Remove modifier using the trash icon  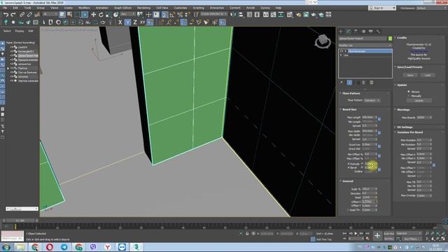click(x=364, y=83)
